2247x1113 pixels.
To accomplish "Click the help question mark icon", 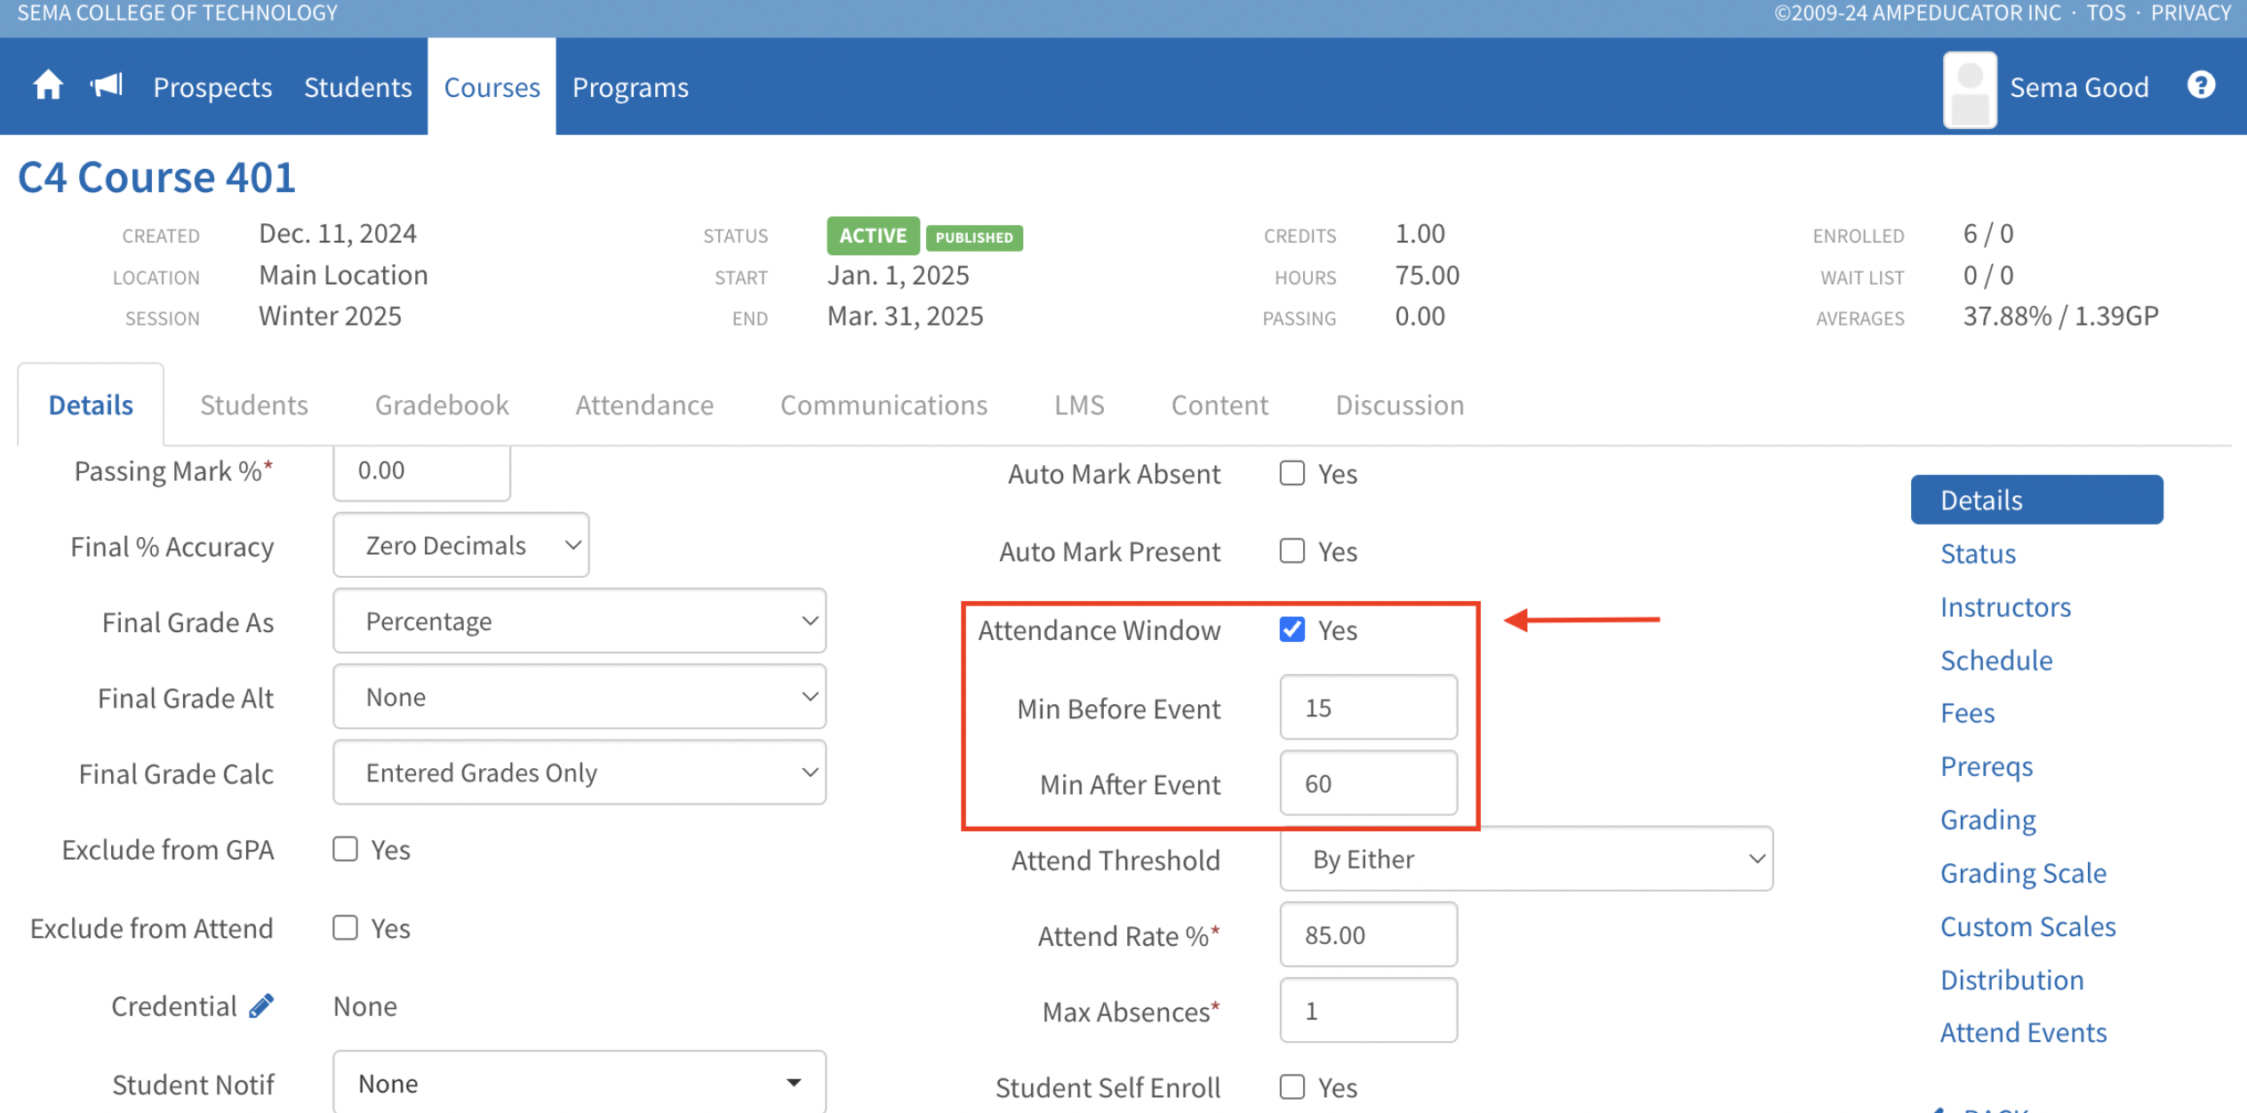I will coord(2201,86).
